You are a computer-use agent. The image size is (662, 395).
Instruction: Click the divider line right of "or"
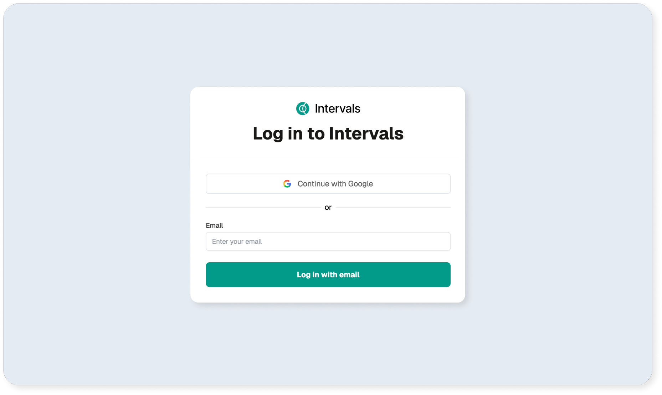(x=393, y=207)
